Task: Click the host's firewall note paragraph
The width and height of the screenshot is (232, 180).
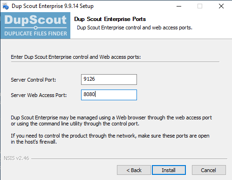Action: [110, 139]
